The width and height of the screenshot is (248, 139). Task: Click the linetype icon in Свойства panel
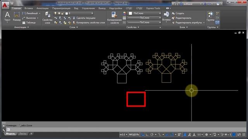click(124, 22)
